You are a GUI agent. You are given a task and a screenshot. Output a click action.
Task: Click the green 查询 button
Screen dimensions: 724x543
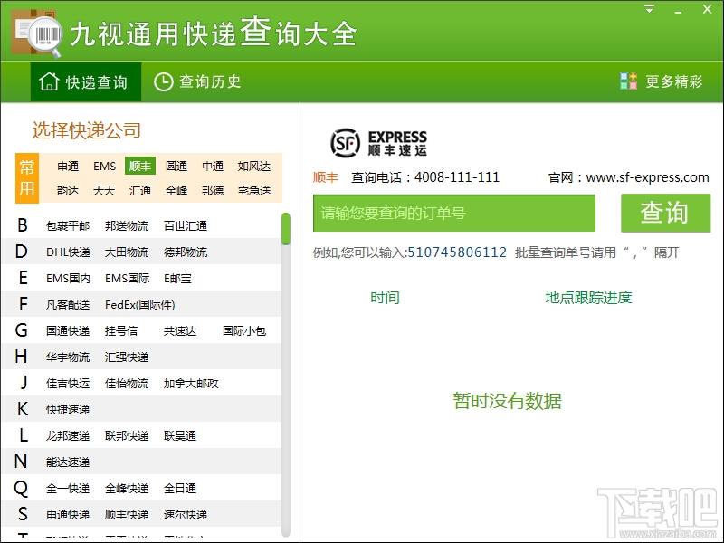pos(665,213)
